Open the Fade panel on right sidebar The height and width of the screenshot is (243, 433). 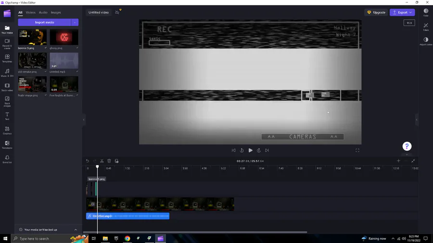426,12
